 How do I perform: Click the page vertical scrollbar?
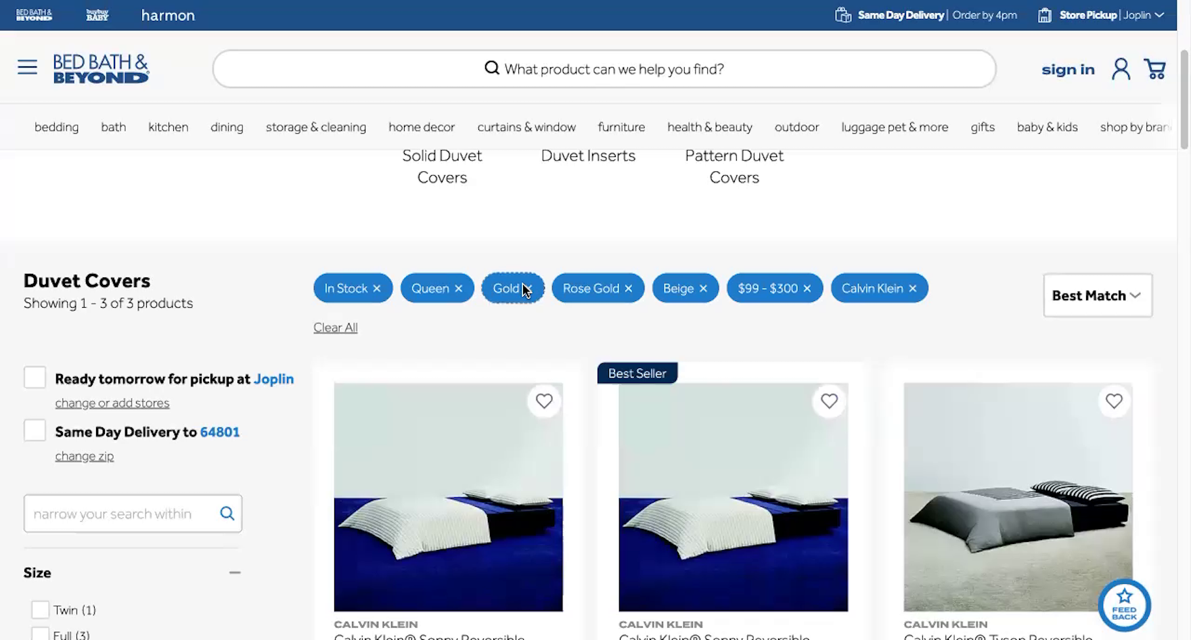pyautogui.click(x=1184, y=98)
